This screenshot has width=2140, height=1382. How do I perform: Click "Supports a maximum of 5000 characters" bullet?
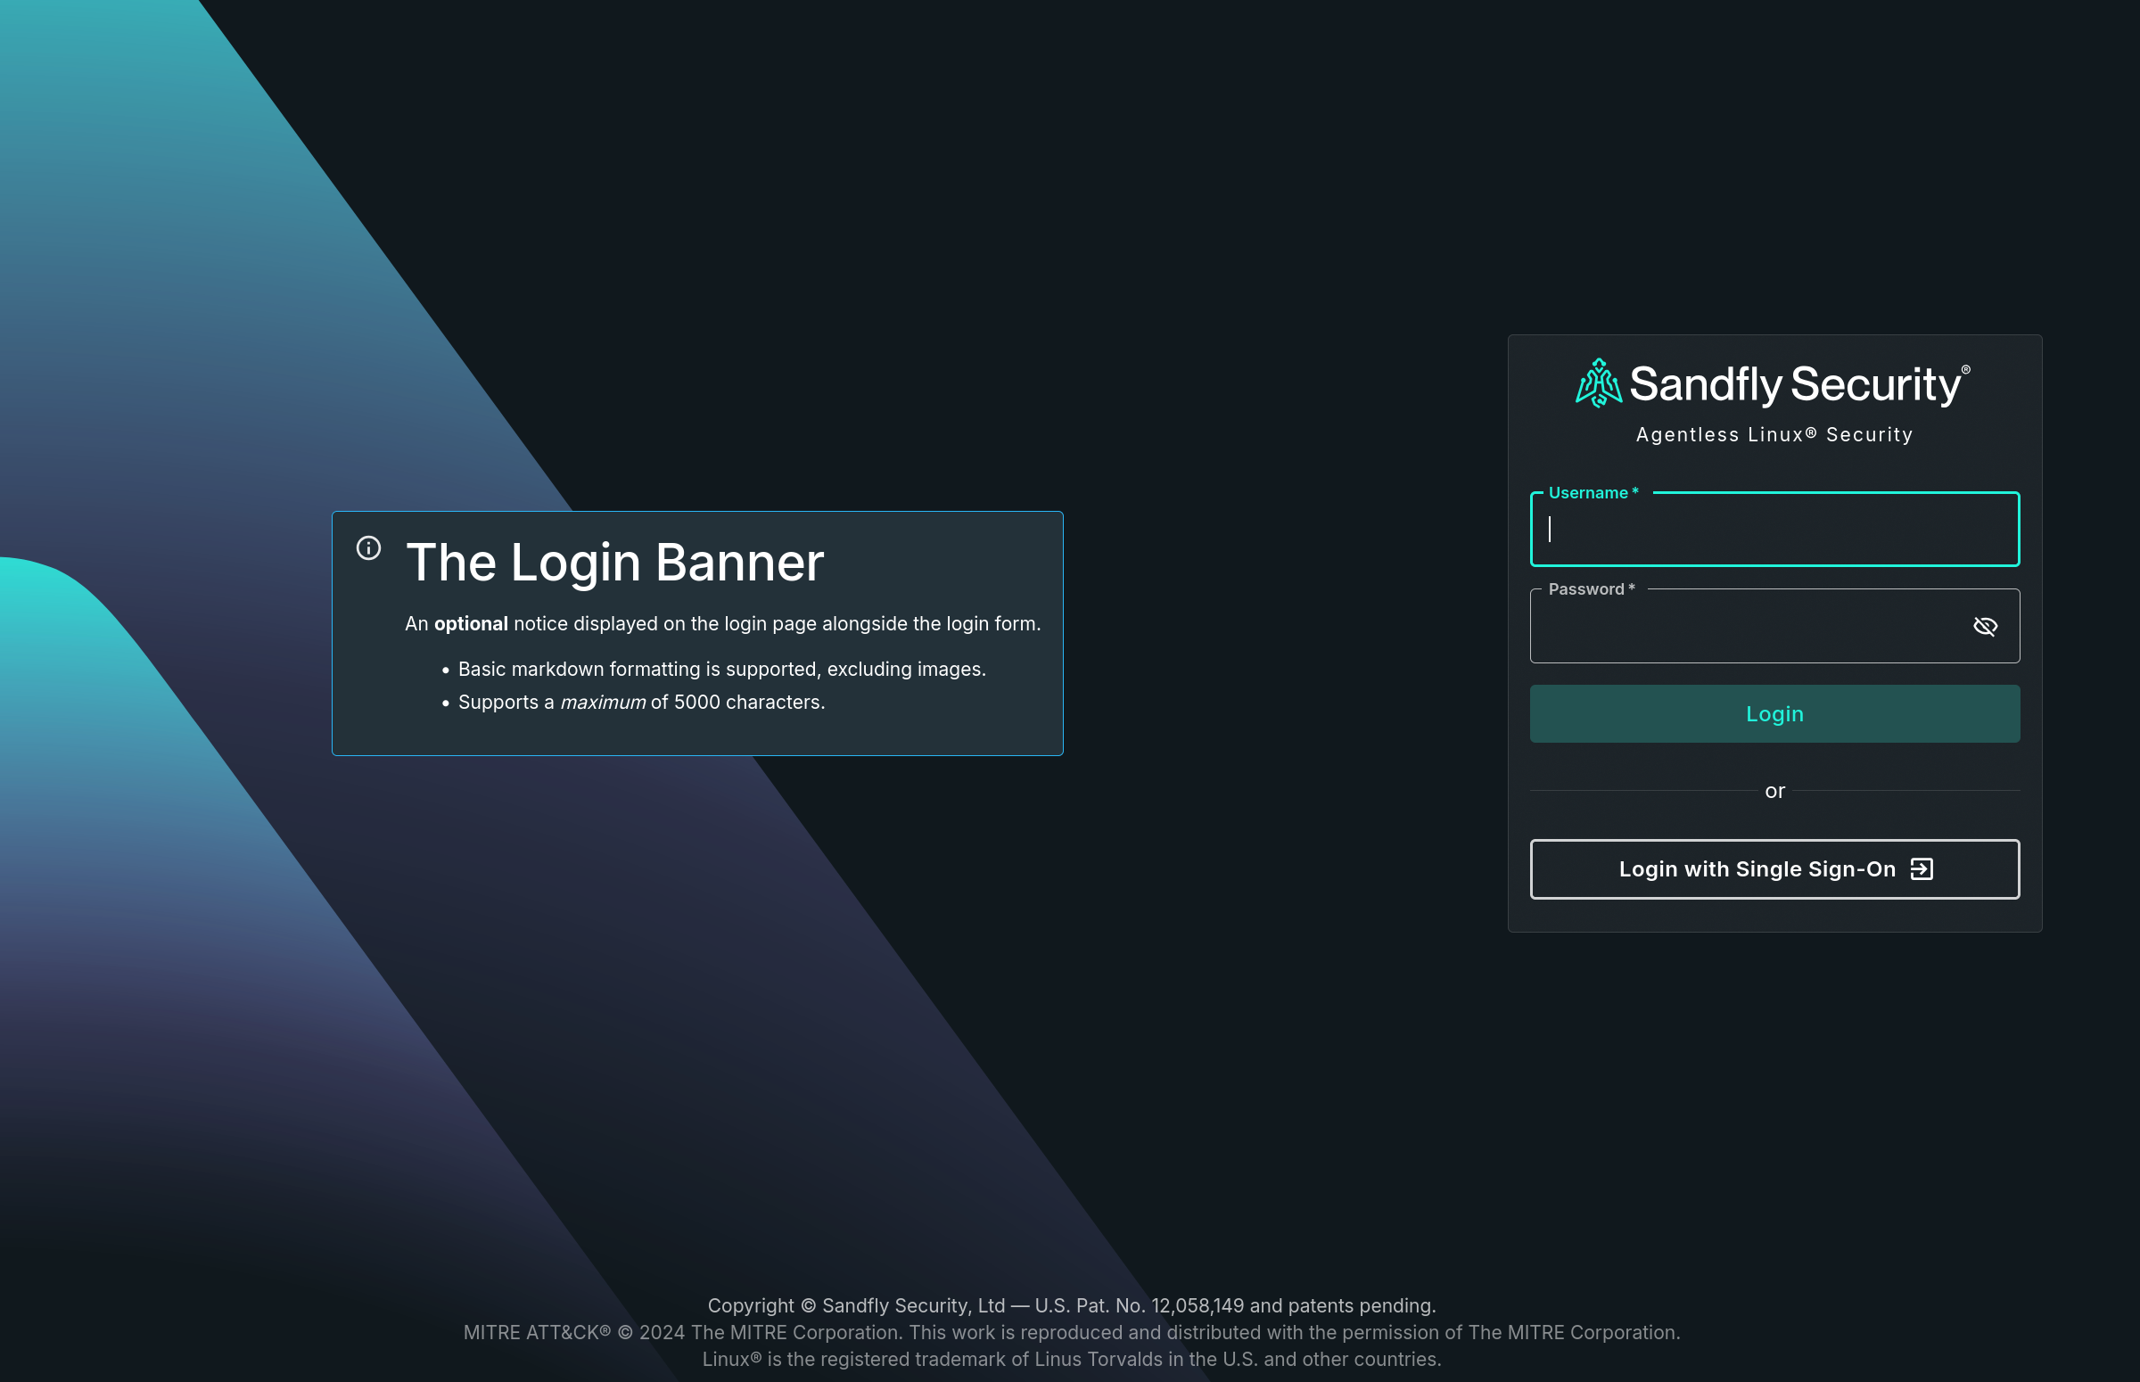pos(640,703)
